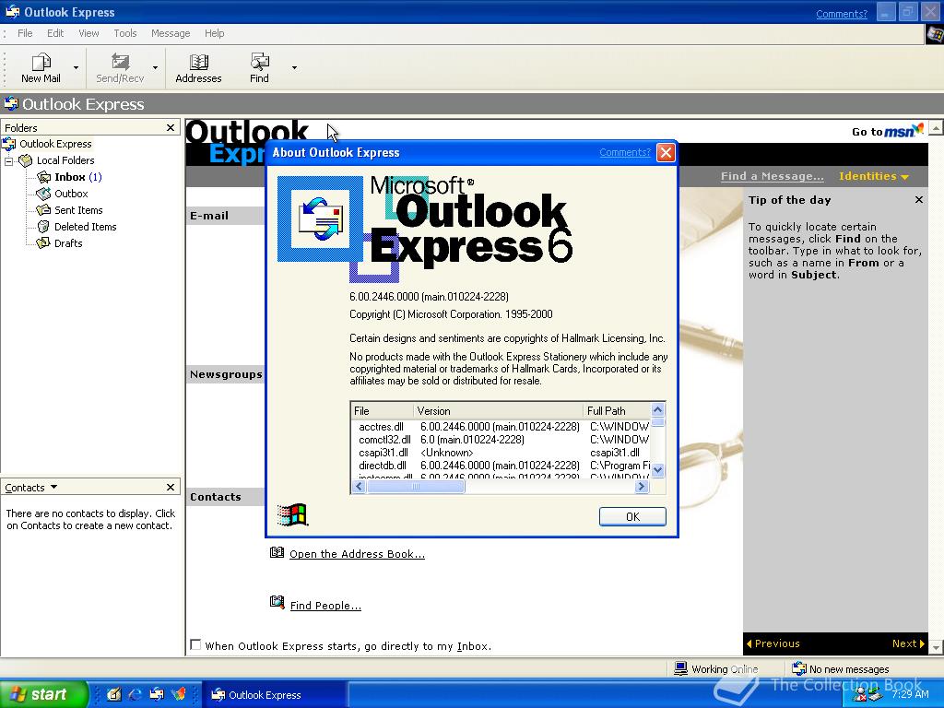Close the About Outlook Express dialog
Image resolution: width=944 pixels, height=708 pixels.
pos(666,152)
